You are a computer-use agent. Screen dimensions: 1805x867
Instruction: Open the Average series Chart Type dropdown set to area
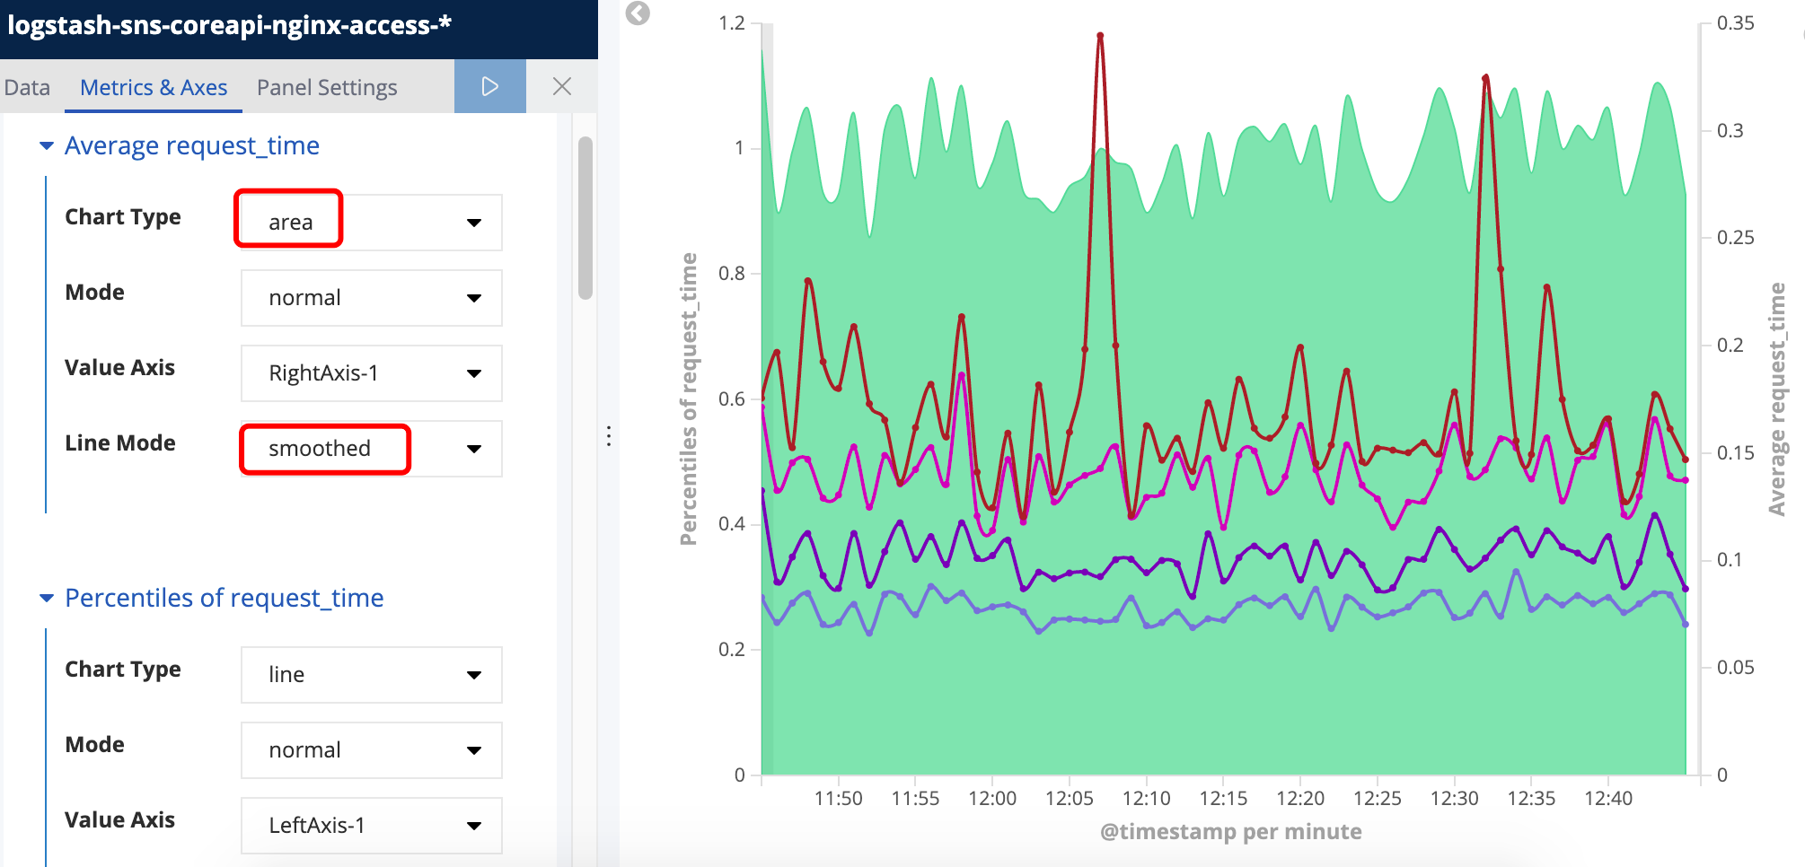(371, 222)
